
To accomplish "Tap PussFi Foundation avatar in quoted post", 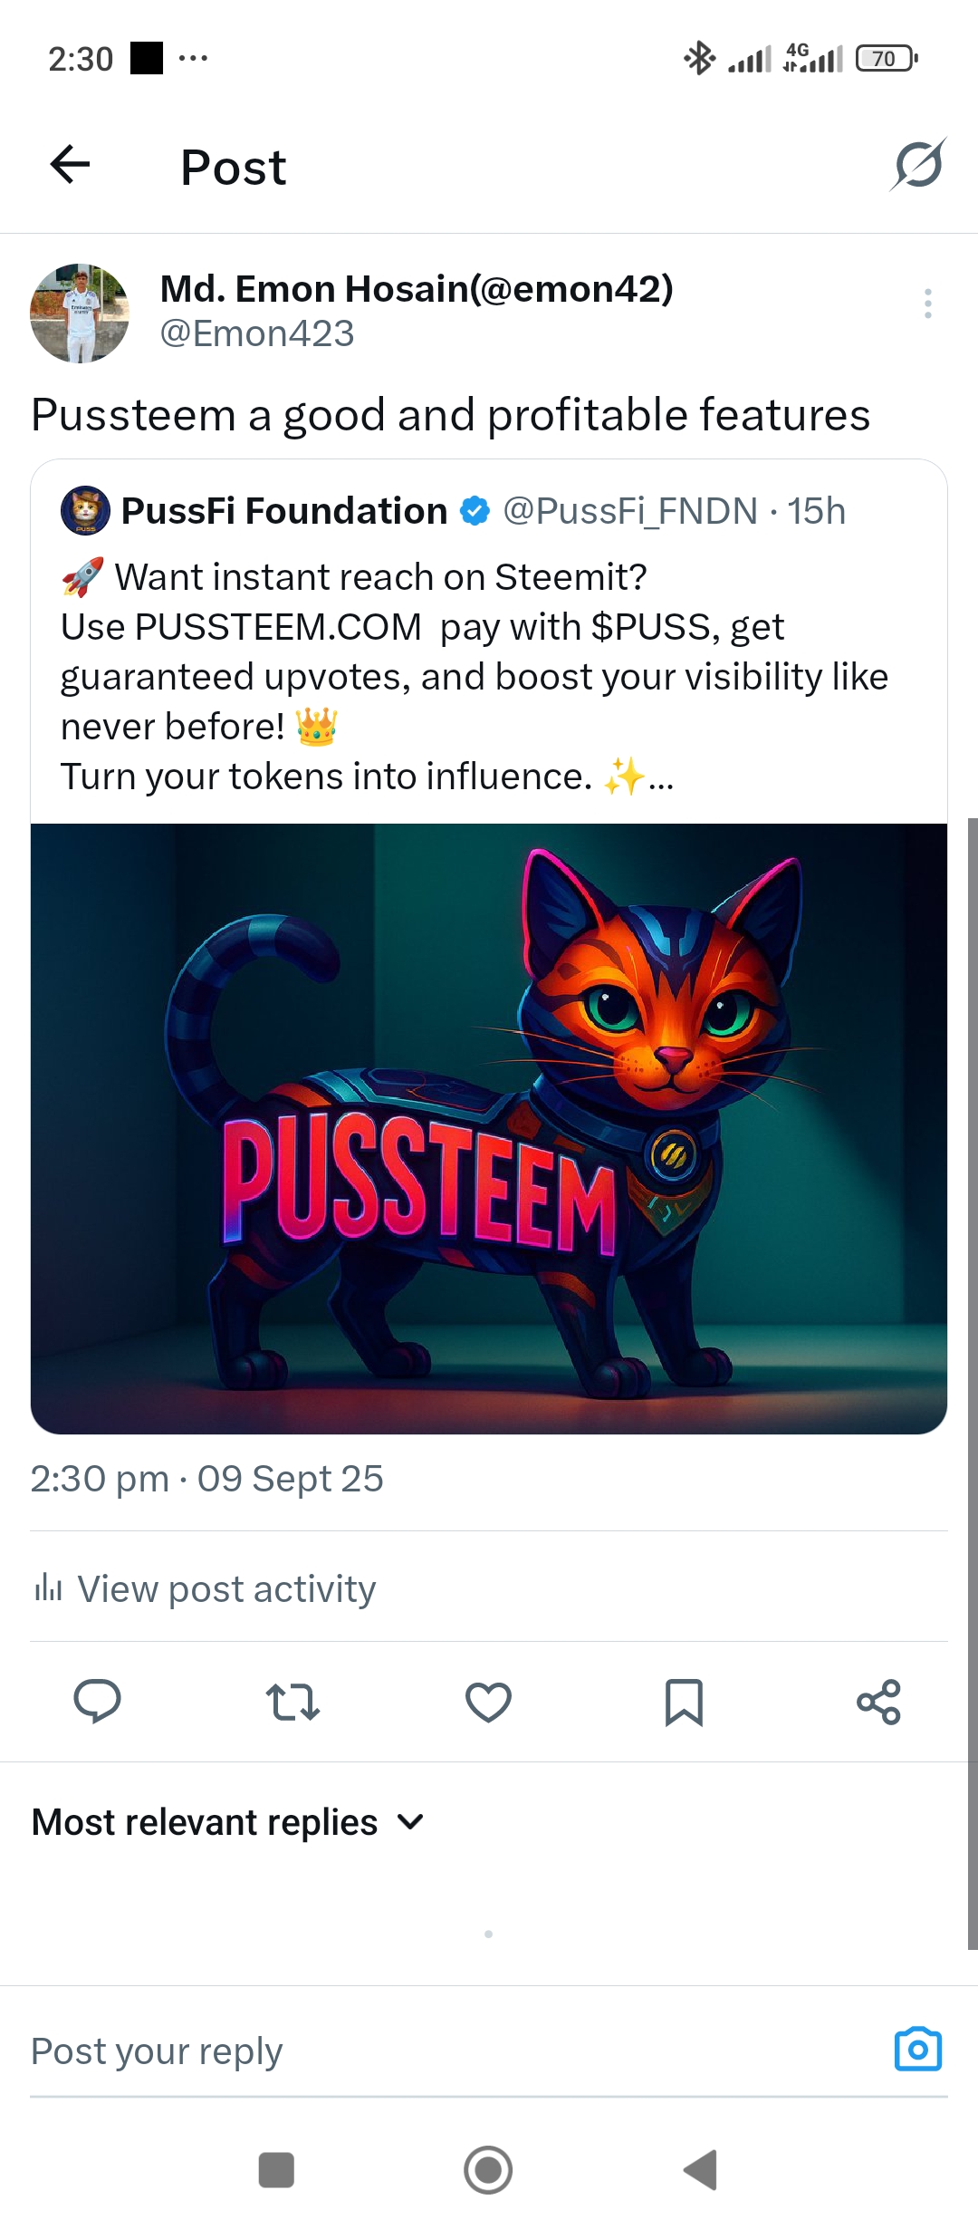I will point(85,510).
